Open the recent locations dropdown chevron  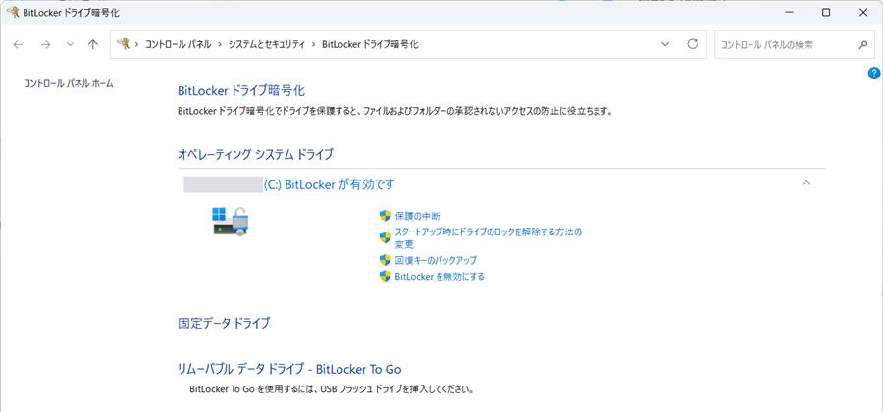70,45
